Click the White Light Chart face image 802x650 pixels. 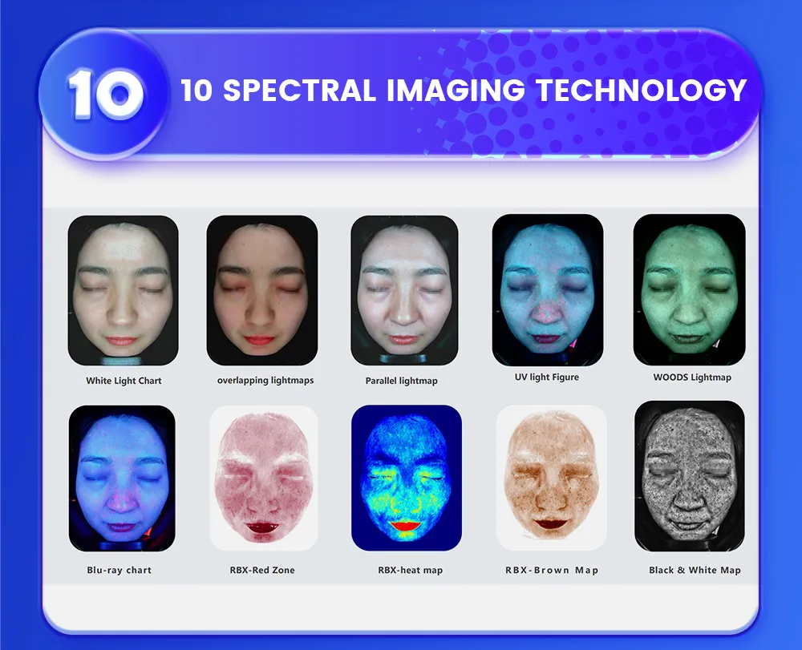coord(123,290)
